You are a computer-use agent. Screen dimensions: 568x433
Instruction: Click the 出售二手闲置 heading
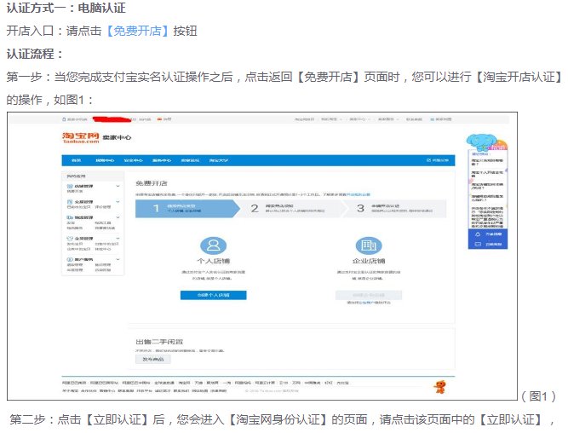coord(159,342)
